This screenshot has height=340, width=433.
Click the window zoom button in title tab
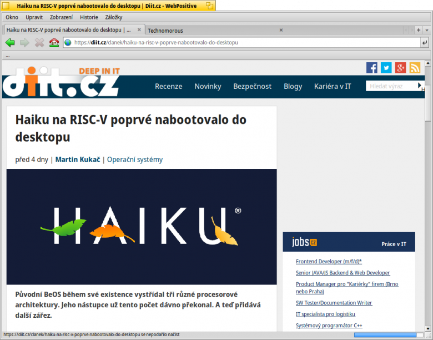(x=210, y=6)
